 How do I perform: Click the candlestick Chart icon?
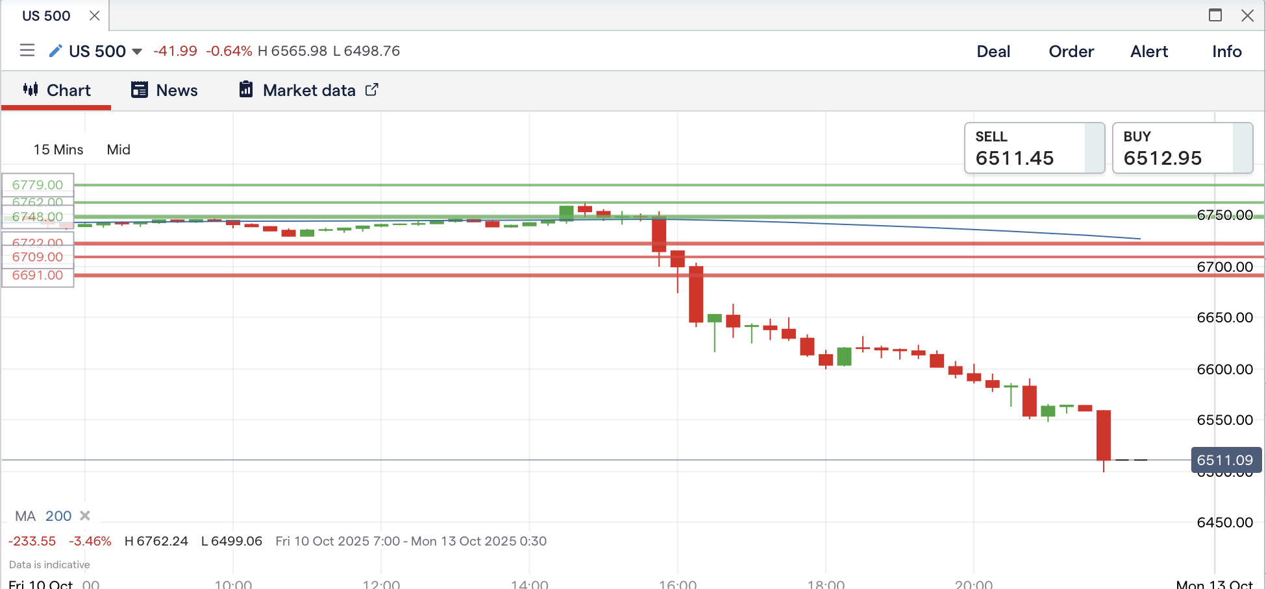tap(31, 90)
